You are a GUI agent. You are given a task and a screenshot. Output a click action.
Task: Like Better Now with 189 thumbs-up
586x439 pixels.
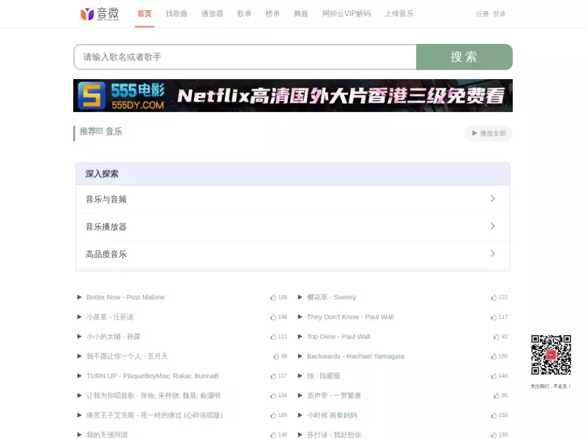click(x=273, y=298)
